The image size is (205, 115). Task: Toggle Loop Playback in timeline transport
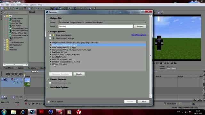(29, 103)
